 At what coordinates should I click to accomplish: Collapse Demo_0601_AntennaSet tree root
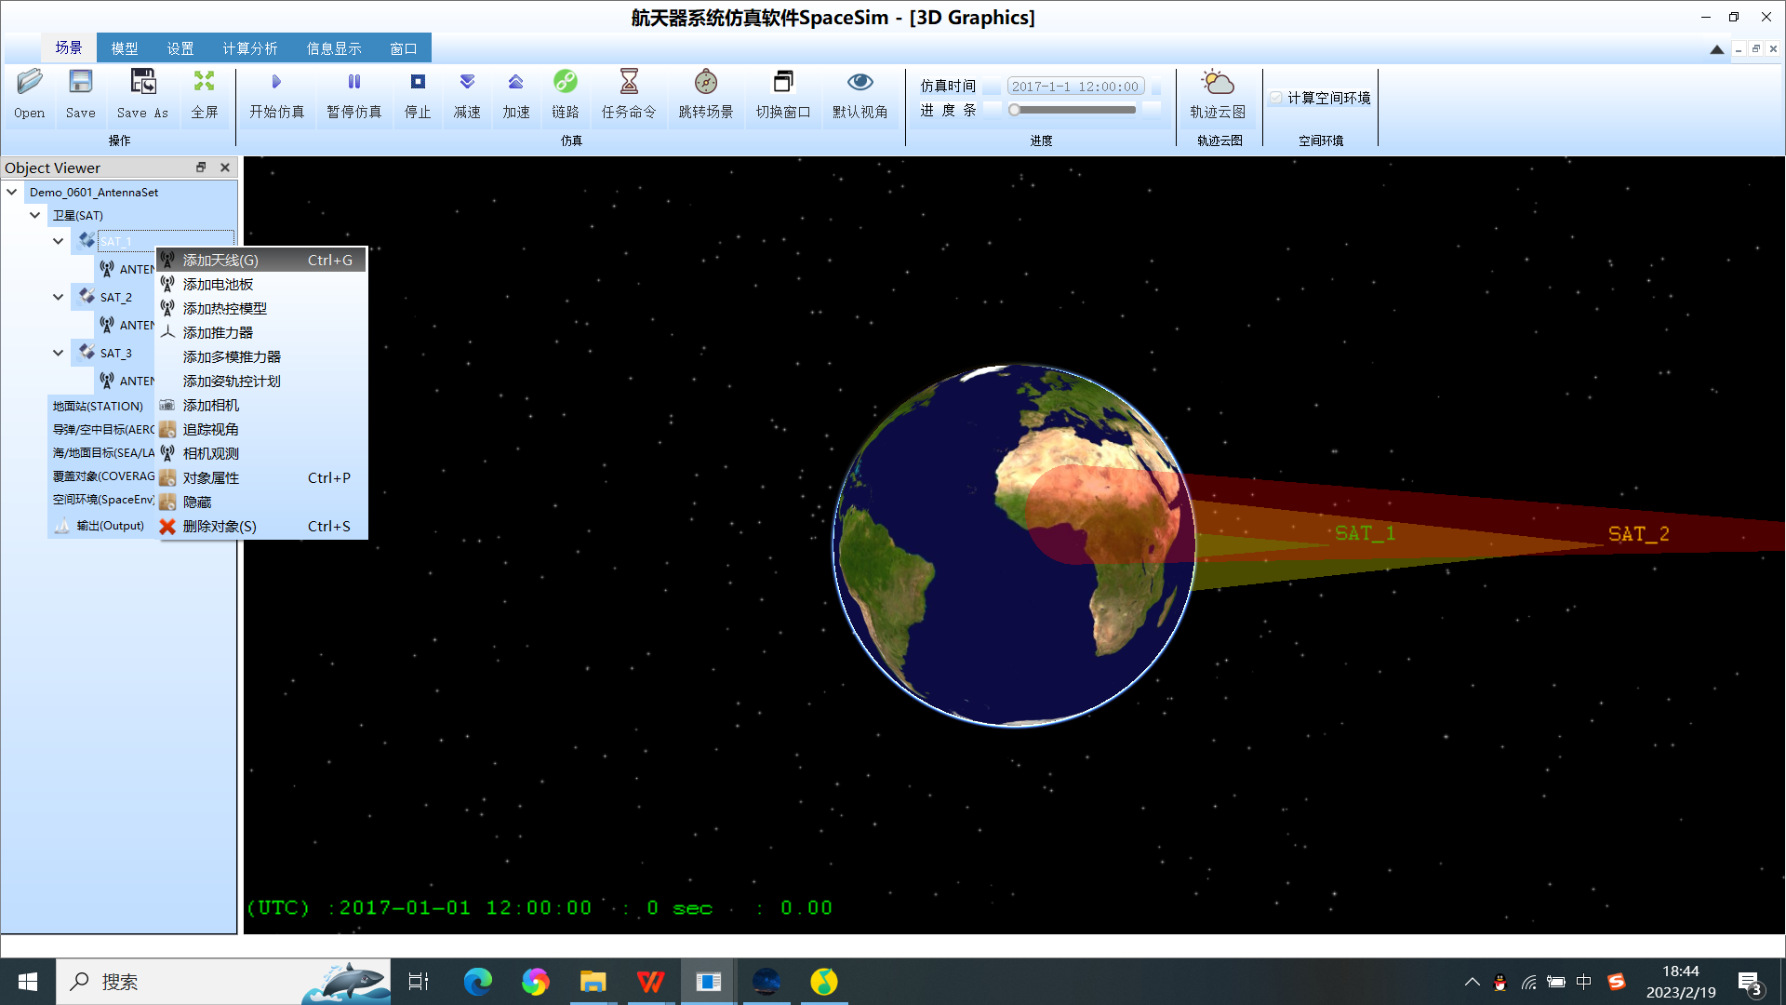[x=12, y=192]
